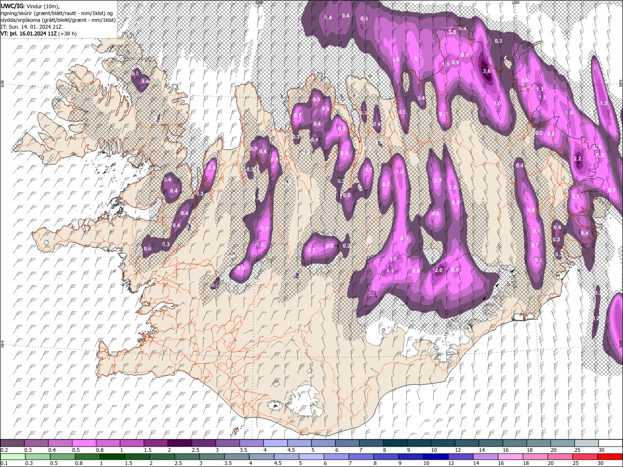The image size is (623, 467).
Task: Click the 'UWC/IG' title in the header box
Action: point(12,6)
